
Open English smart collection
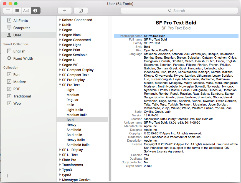(x=19, y=51)
